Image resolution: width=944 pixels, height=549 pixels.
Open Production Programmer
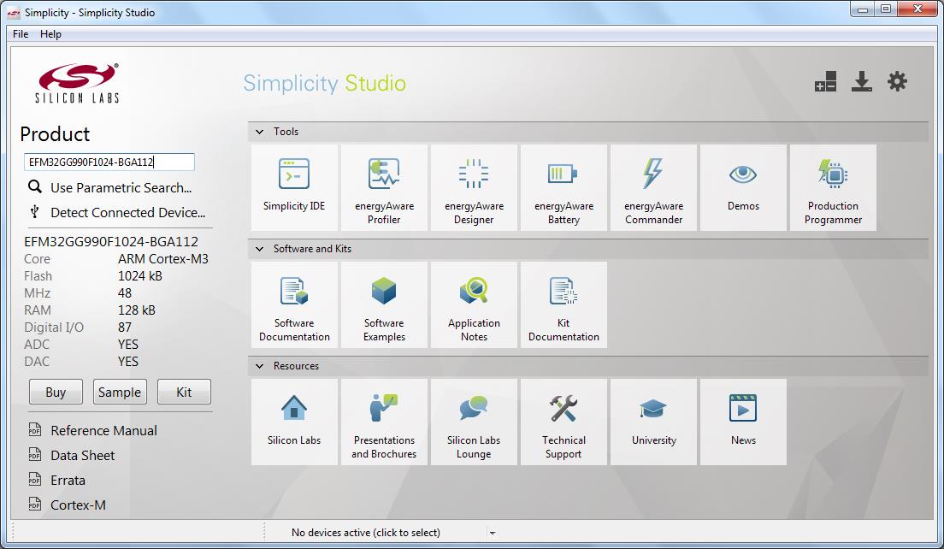[833, 186]
